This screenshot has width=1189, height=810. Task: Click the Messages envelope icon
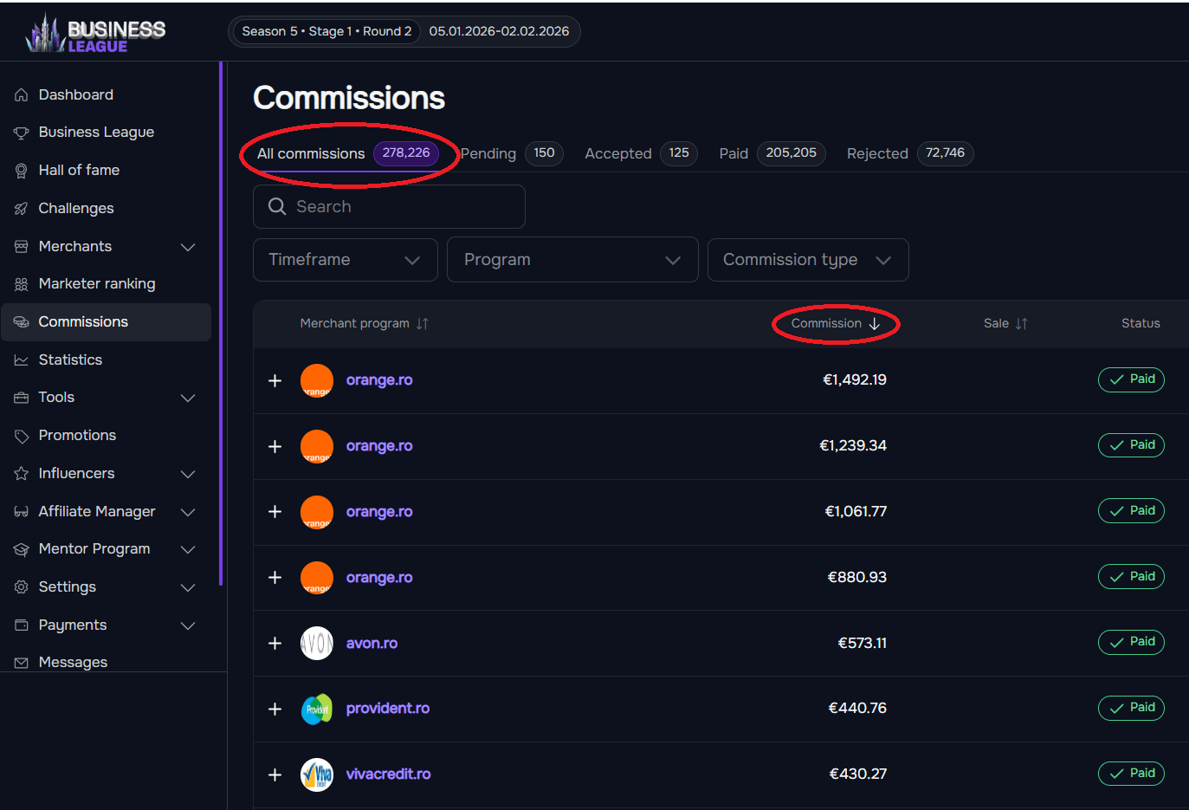(22, 663)
